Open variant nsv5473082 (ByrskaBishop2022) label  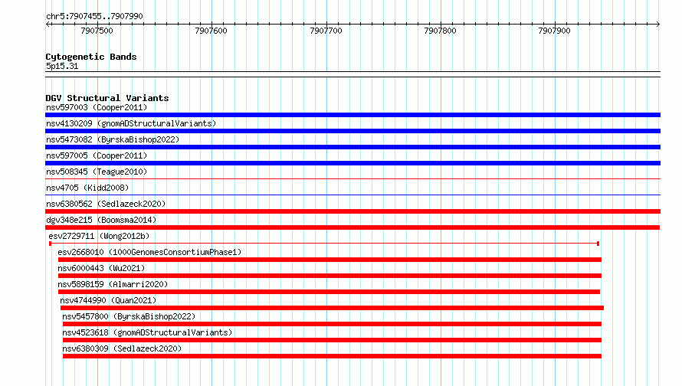point(113,139)
